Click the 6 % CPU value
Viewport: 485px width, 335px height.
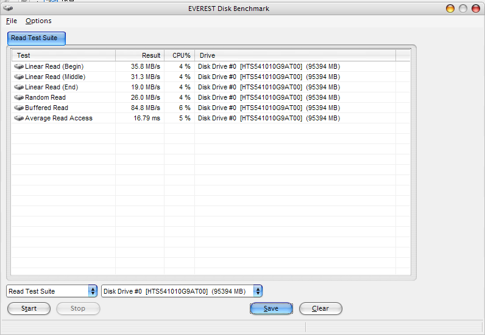(x=185, y=108)
